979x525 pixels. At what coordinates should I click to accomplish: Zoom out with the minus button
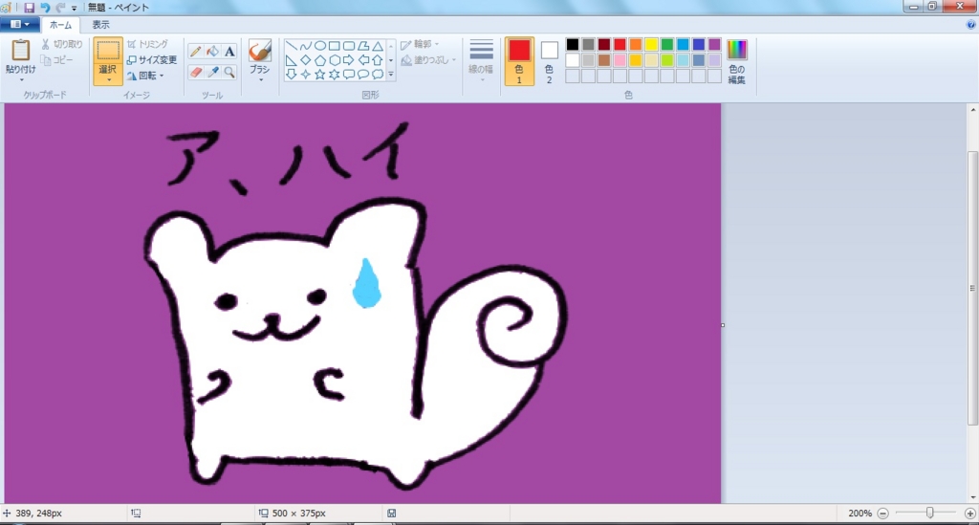882,514
